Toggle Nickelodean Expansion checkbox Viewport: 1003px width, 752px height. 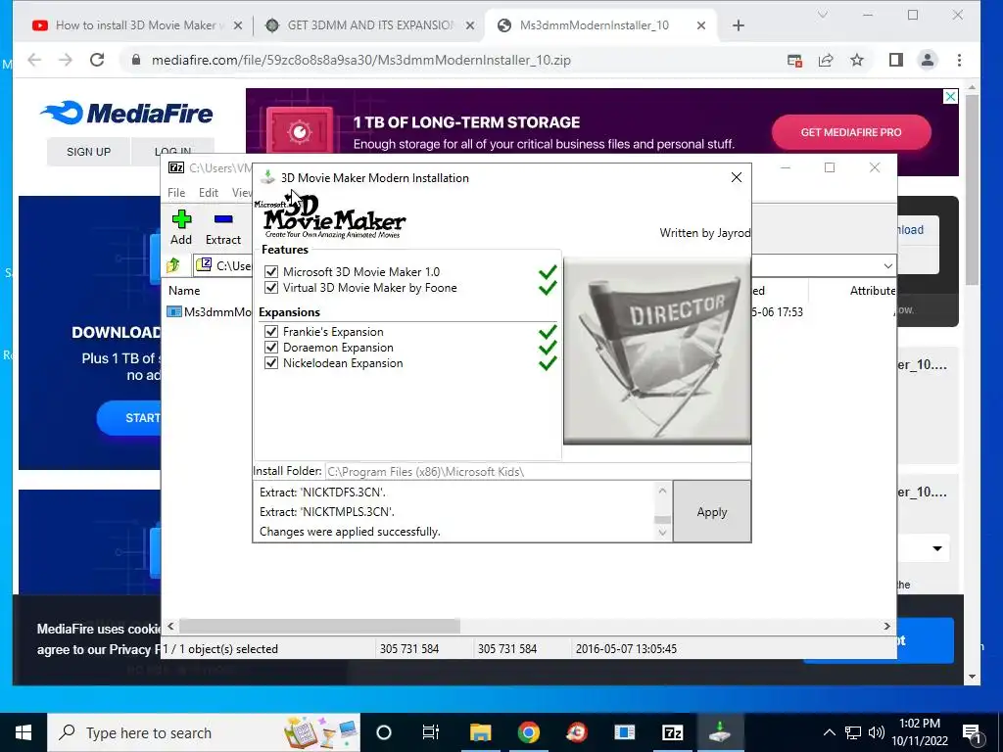tap(271, 362)
